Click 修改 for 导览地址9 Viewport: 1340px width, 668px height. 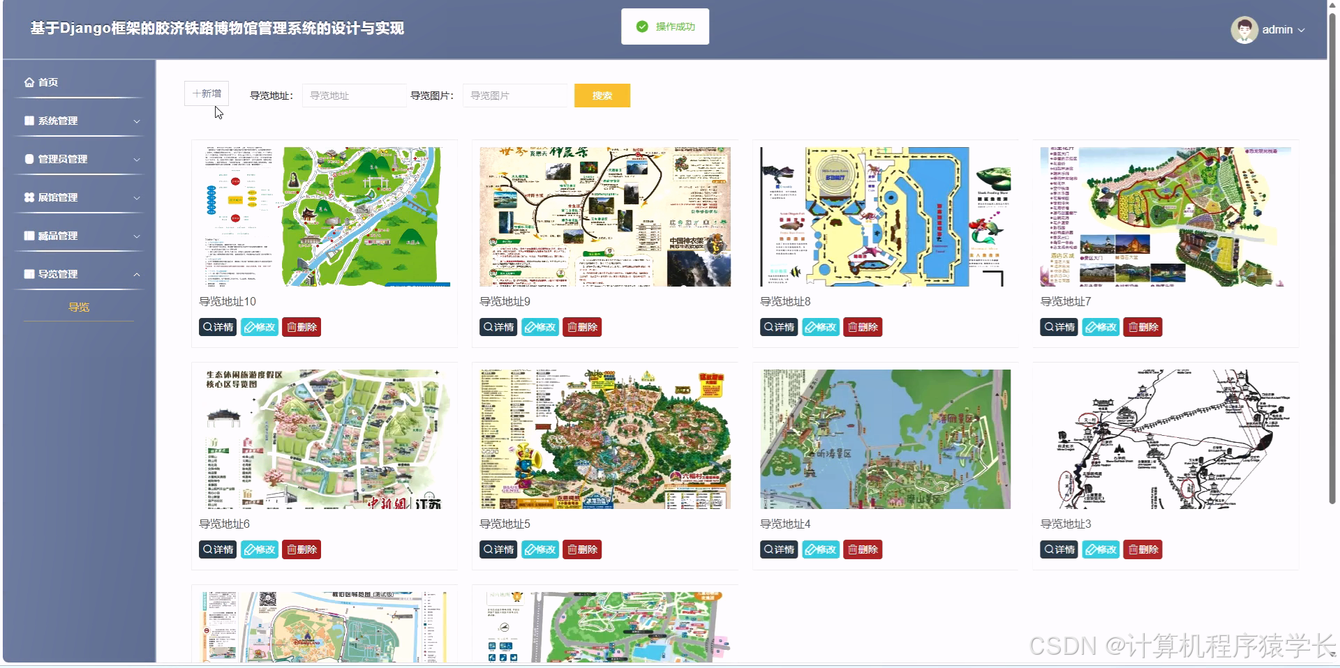[x=540, y=327]
